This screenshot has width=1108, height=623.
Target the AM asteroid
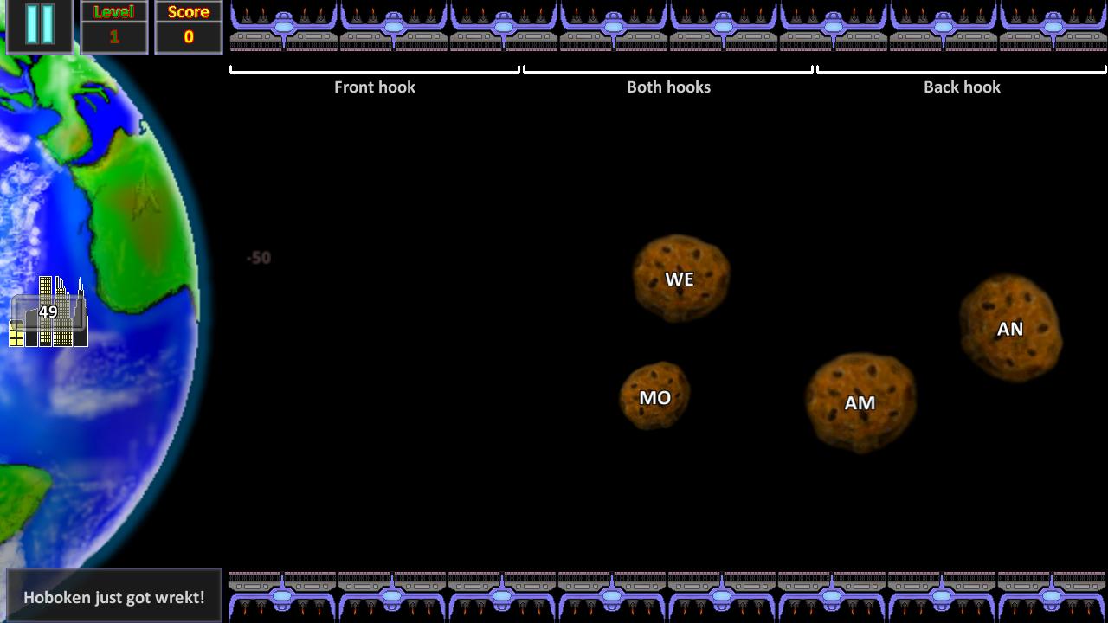[x=860, y=402]
